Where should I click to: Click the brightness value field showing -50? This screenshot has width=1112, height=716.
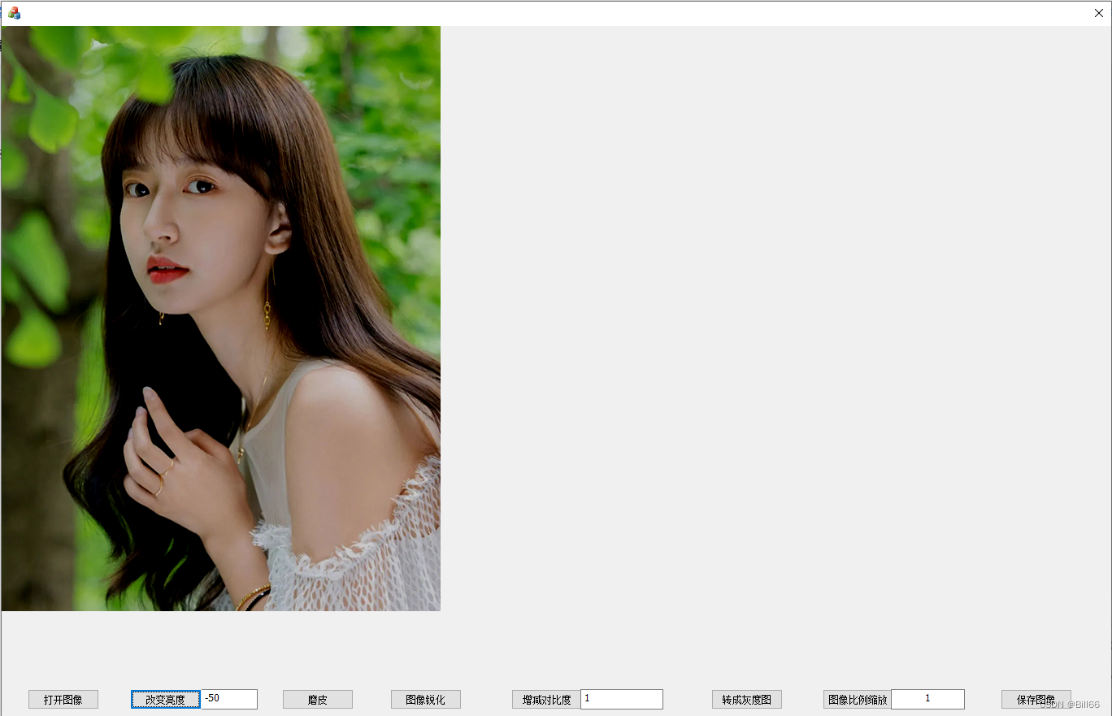pyautogui.click(x=230, y=699)
